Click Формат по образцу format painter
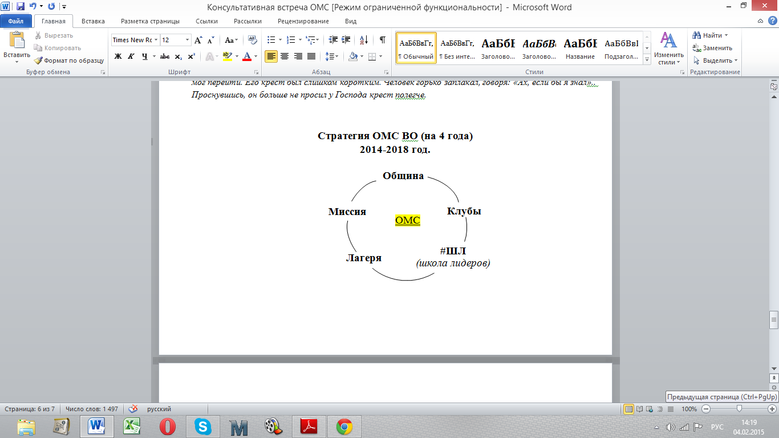 pos(68,60)
